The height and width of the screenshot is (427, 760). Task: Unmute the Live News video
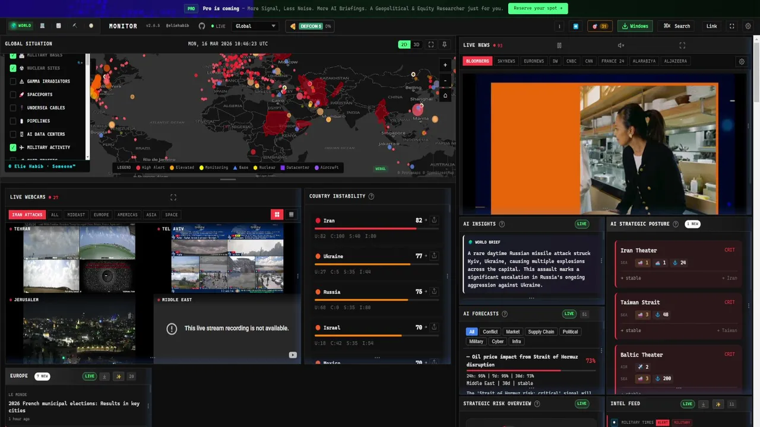coord(620,45)
